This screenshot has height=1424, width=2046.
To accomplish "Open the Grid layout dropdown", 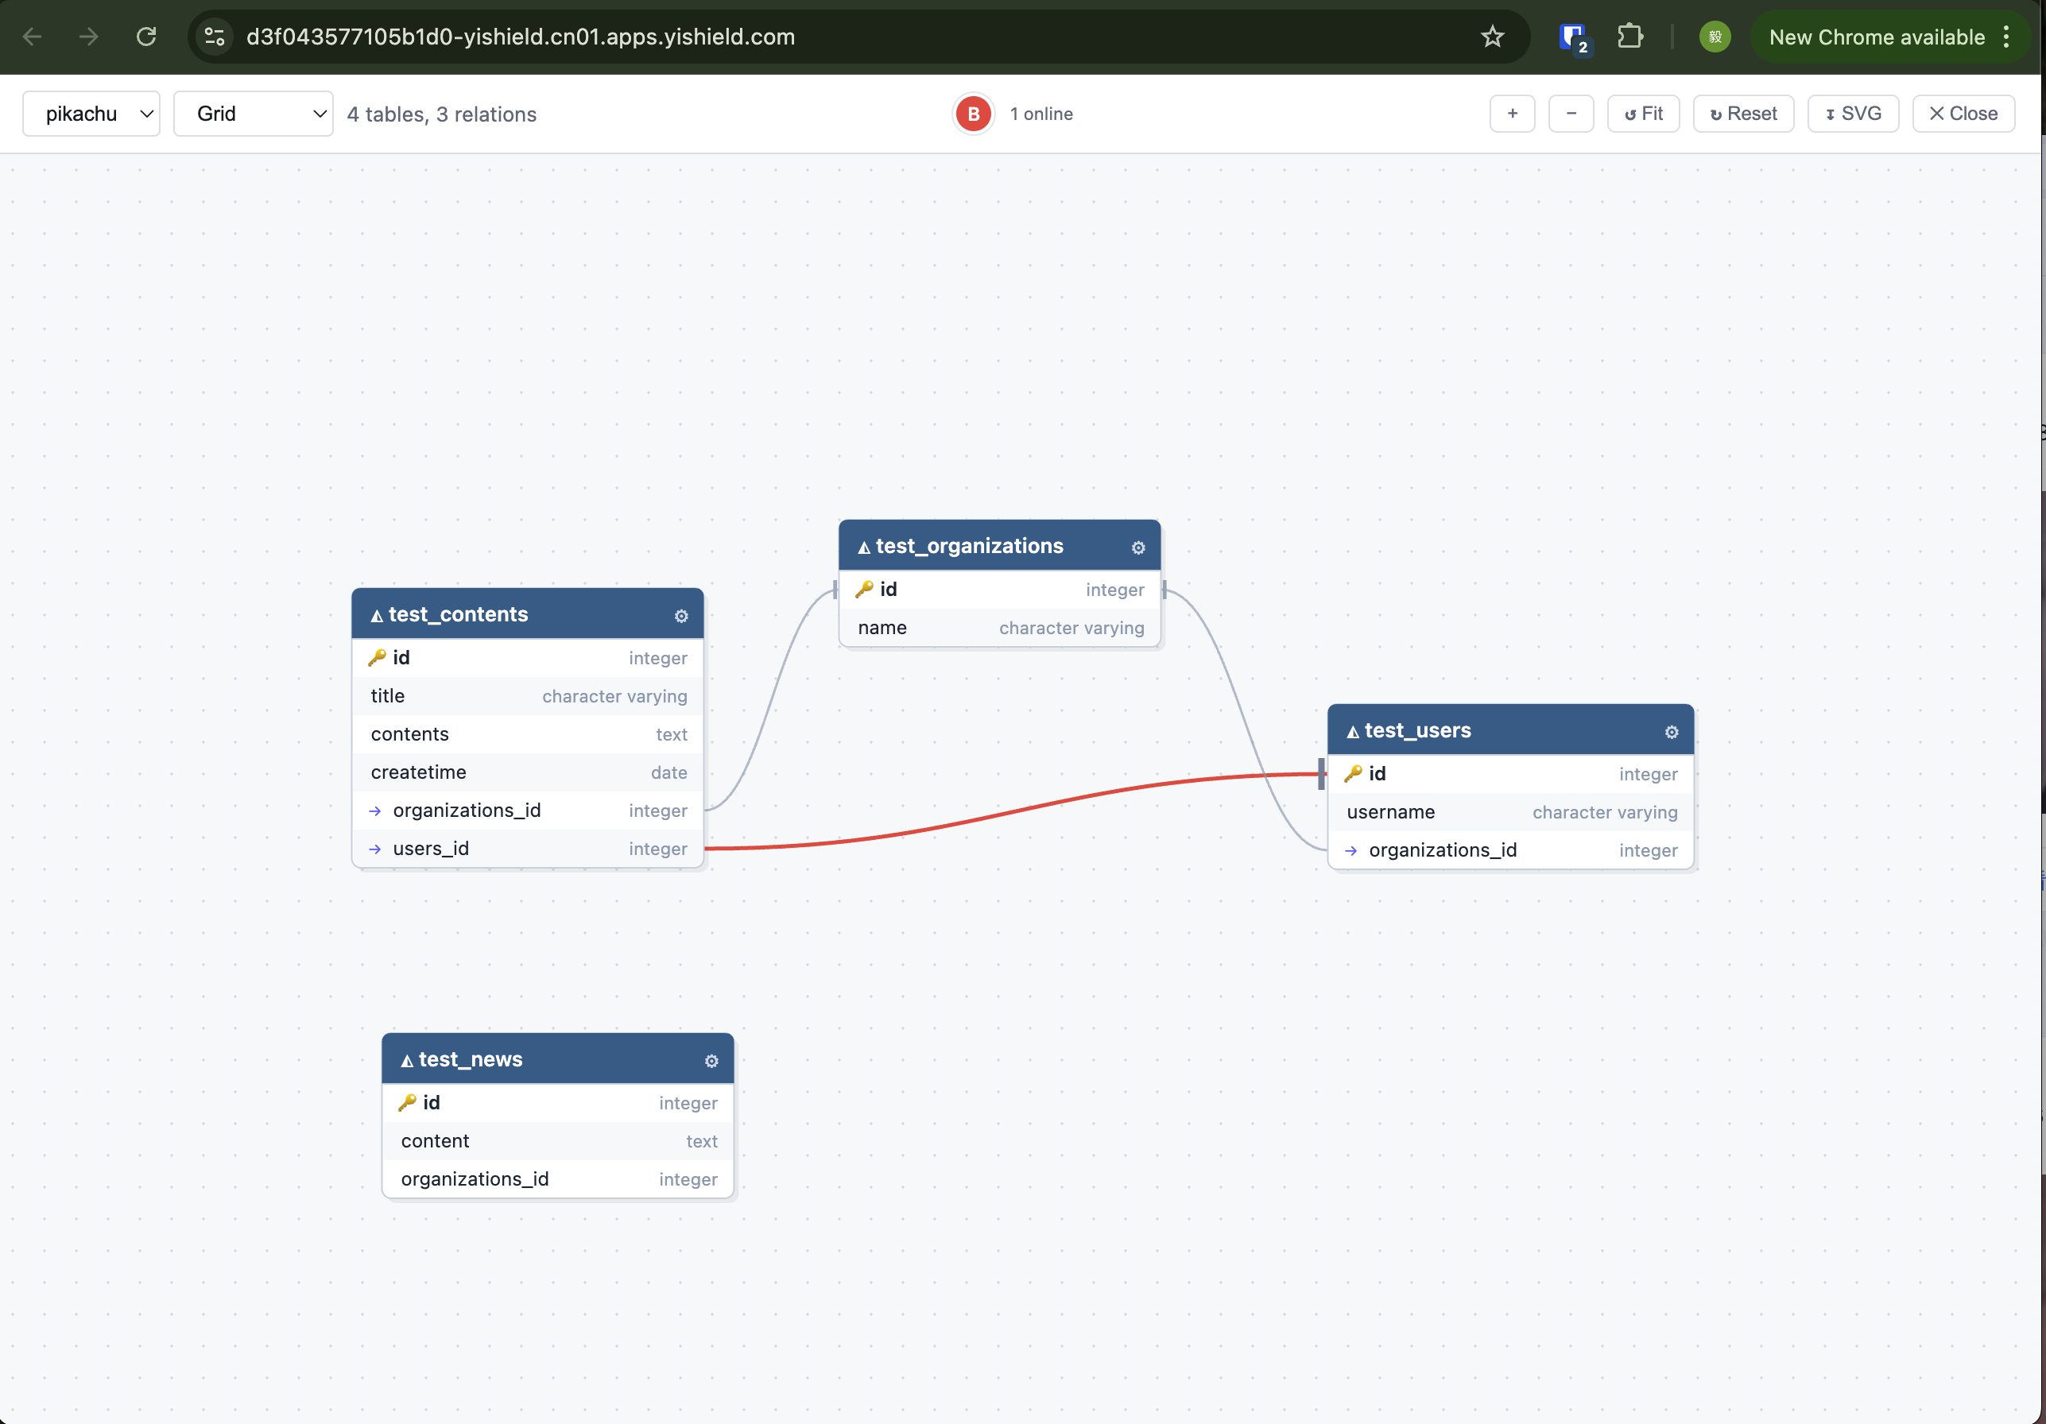I will [x=253, y=113].
